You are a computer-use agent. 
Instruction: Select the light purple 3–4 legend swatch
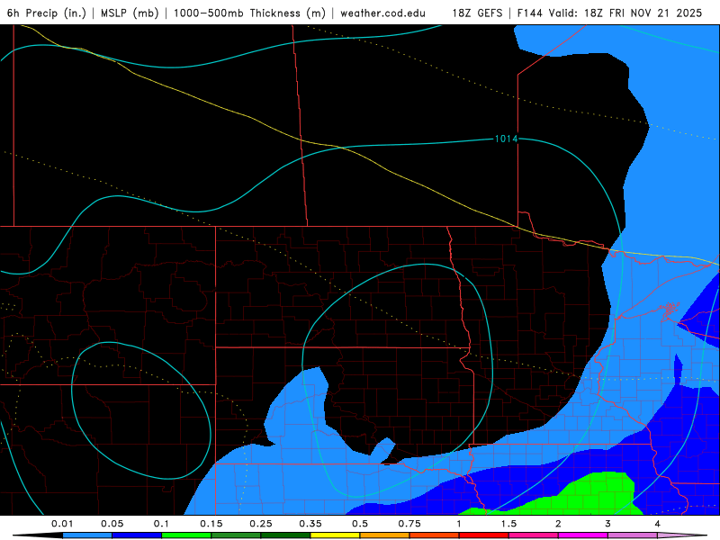(x=633, y=535)
